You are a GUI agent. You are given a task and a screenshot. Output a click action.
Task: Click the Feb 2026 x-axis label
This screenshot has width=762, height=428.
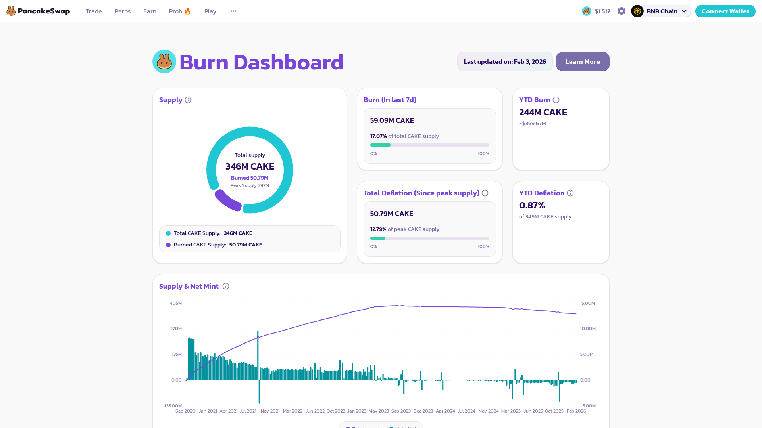click(576, 411)
